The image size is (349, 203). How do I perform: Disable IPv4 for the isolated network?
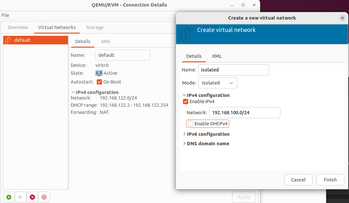pos(185,101)
